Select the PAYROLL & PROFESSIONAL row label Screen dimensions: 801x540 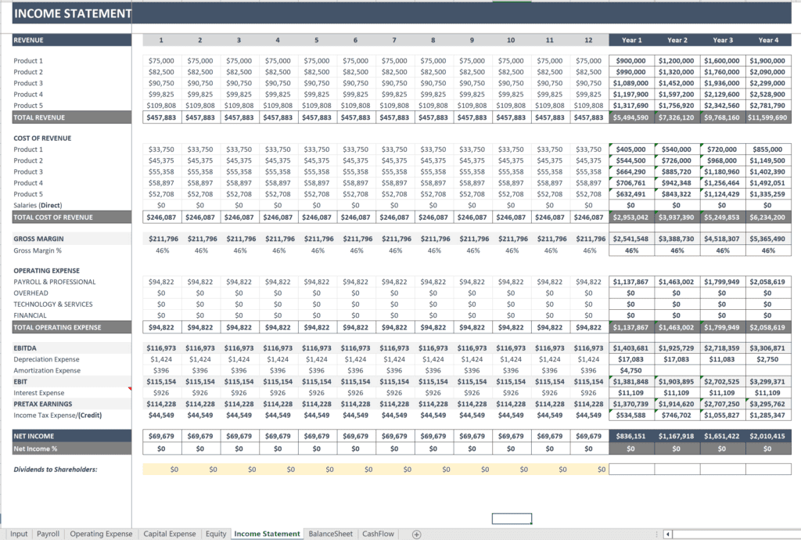pos(55,282)
